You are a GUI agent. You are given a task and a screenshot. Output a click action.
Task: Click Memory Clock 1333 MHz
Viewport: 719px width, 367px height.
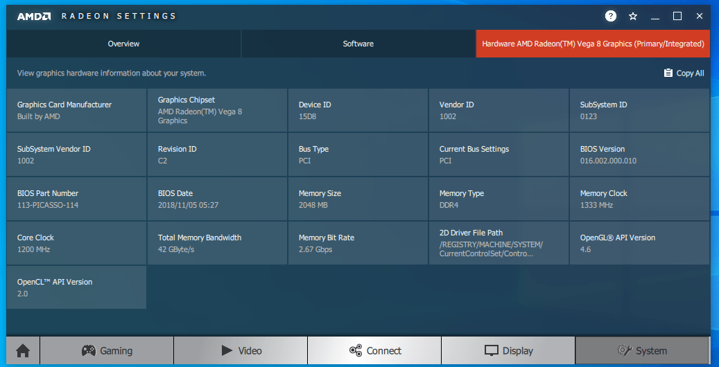[640, 199]
